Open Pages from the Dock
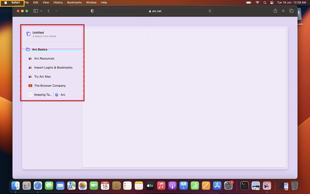 [x=206, y=186]
